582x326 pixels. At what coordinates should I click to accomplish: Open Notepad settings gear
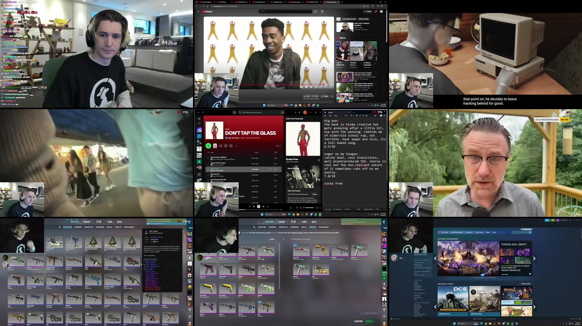[x=384, y=116]
